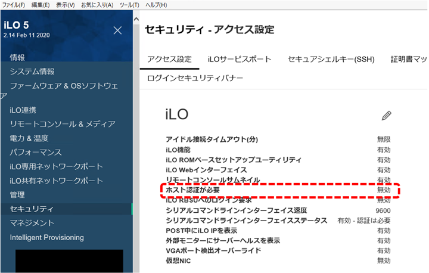Click the シリアルコマンドラインインターフェイスステータス label

pos(246,221)
